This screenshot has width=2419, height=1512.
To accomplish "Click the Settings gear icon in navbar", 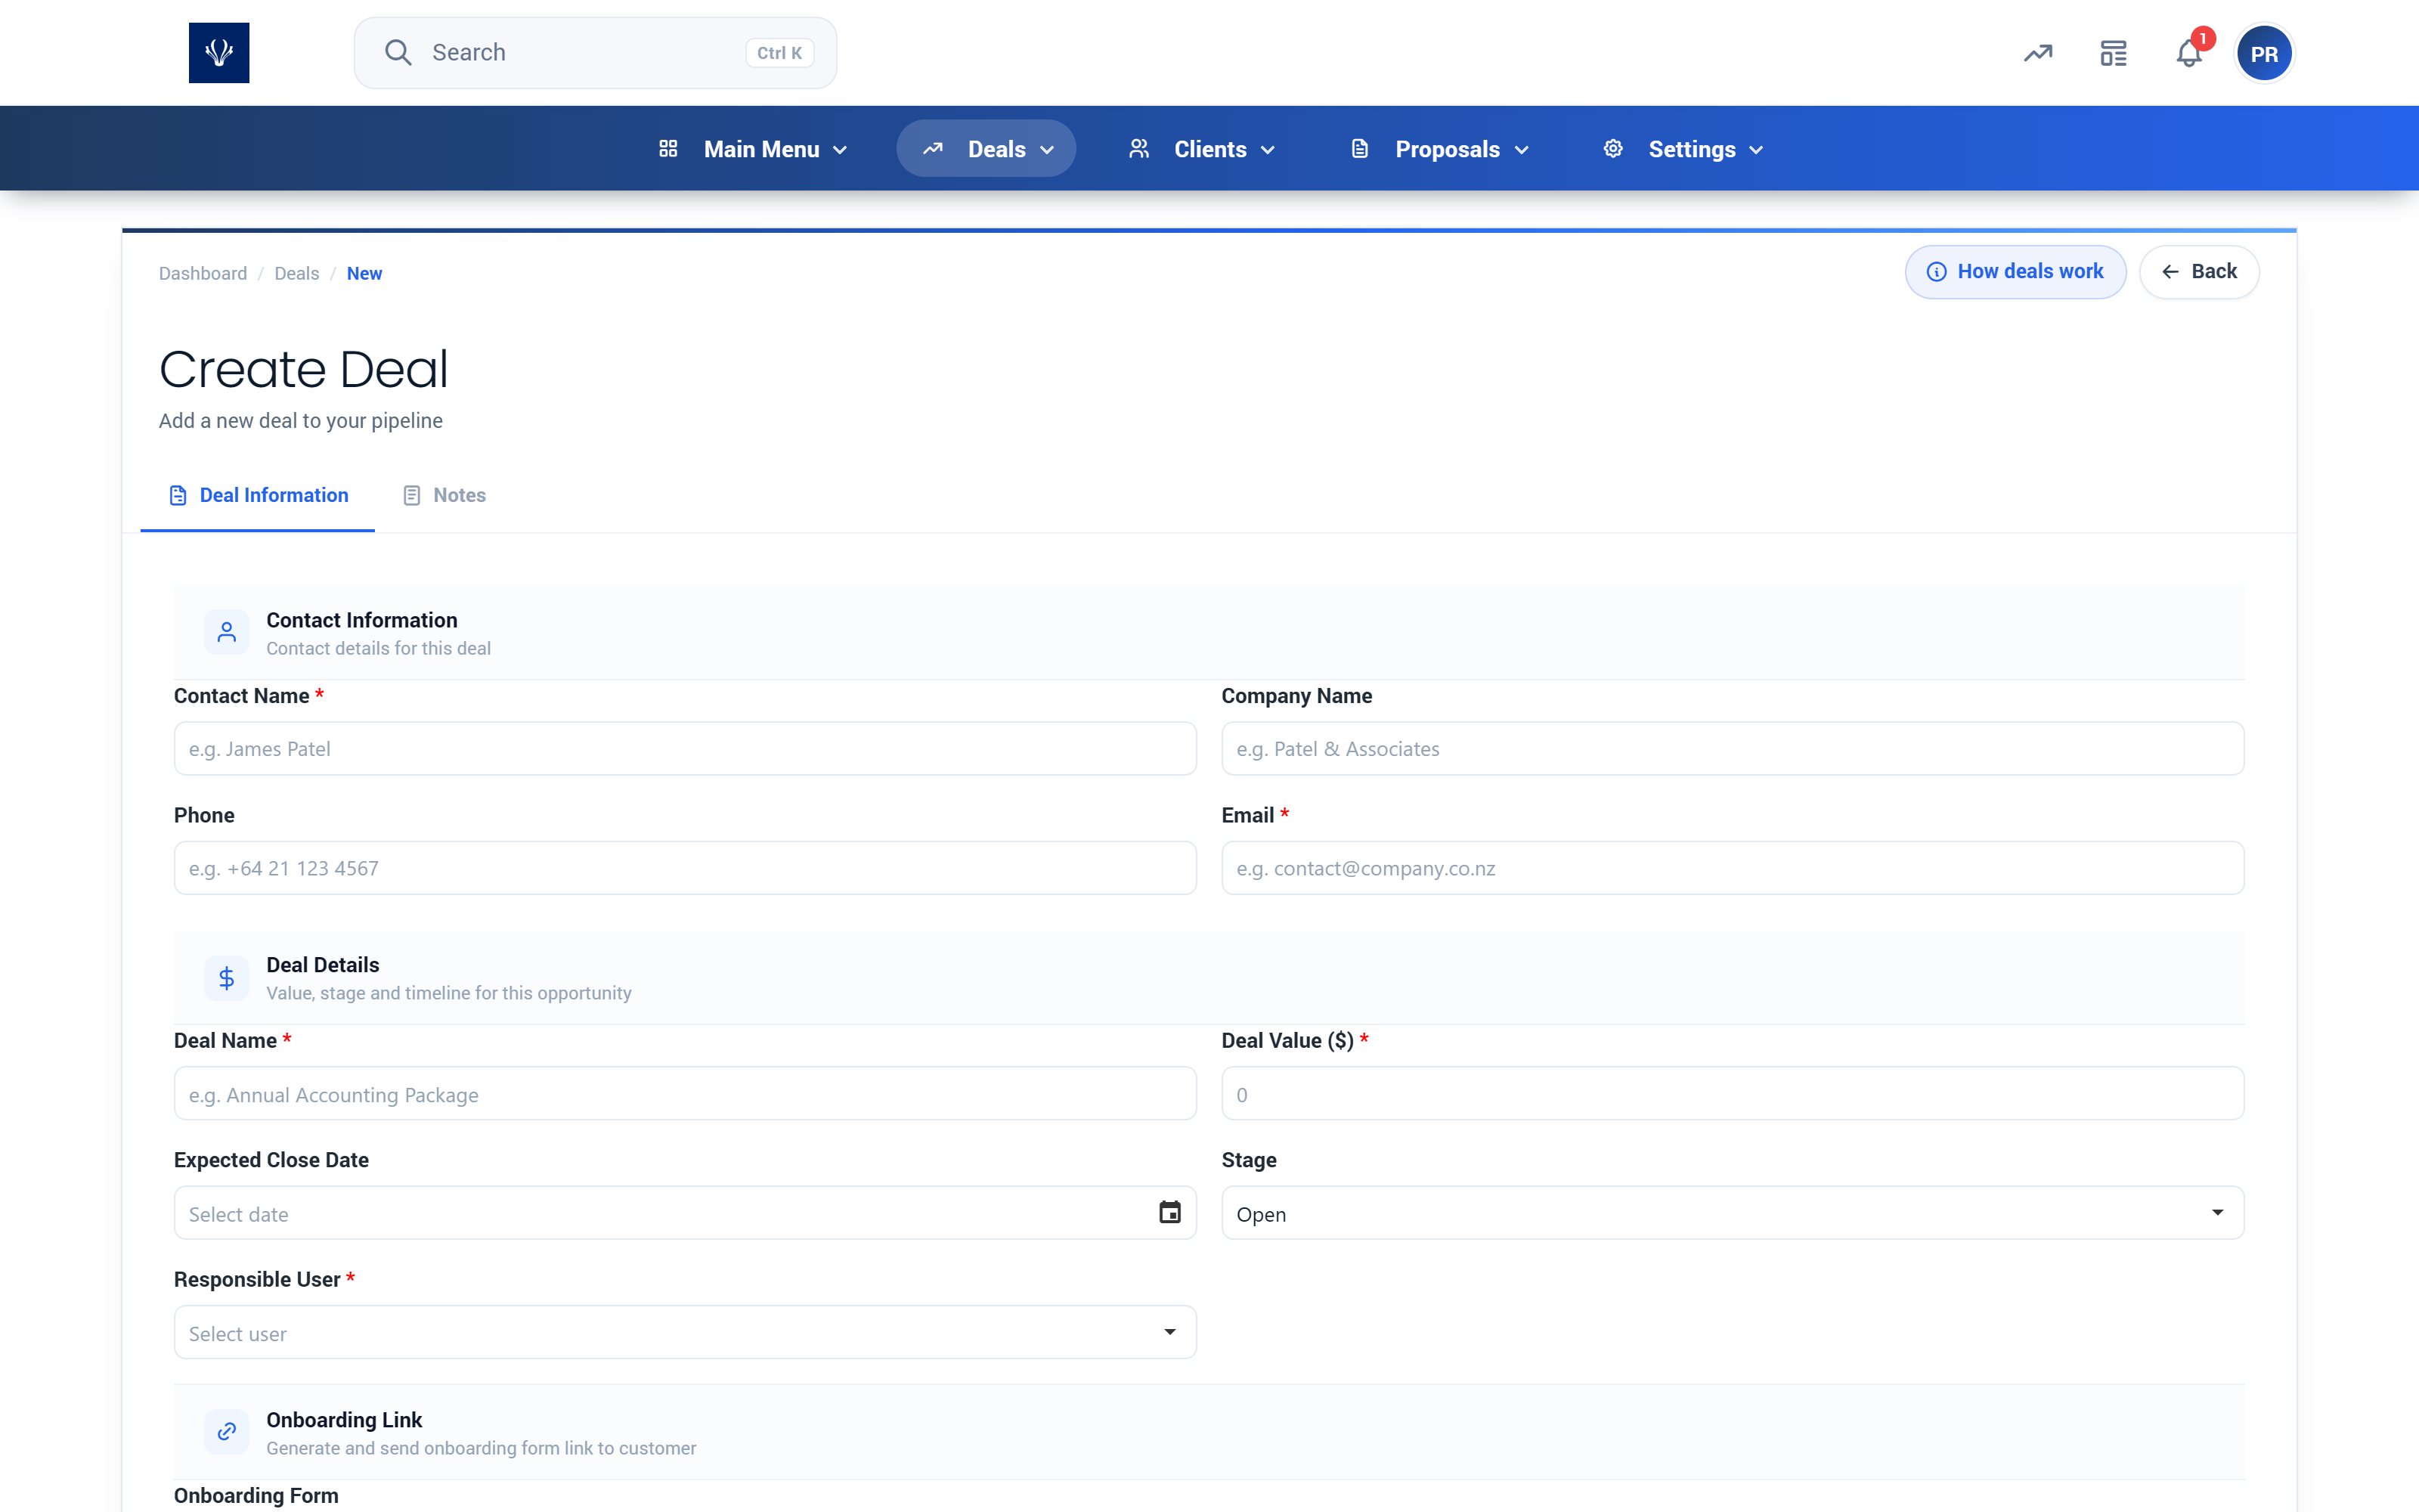I will (x=1613, y=149).
